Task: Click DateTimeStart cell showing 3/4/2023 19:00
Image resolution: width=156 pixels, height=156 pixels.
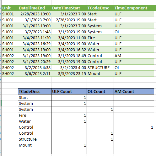Action: click(x=69, y=44)
